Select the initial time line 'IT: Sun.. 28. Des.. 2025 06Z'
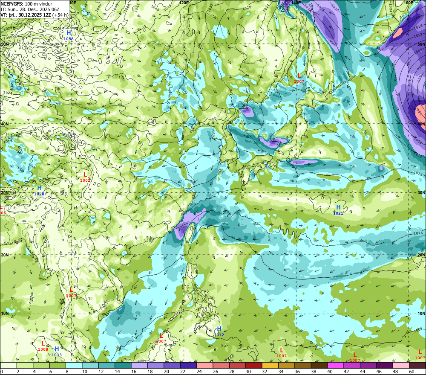 (30, 9)
